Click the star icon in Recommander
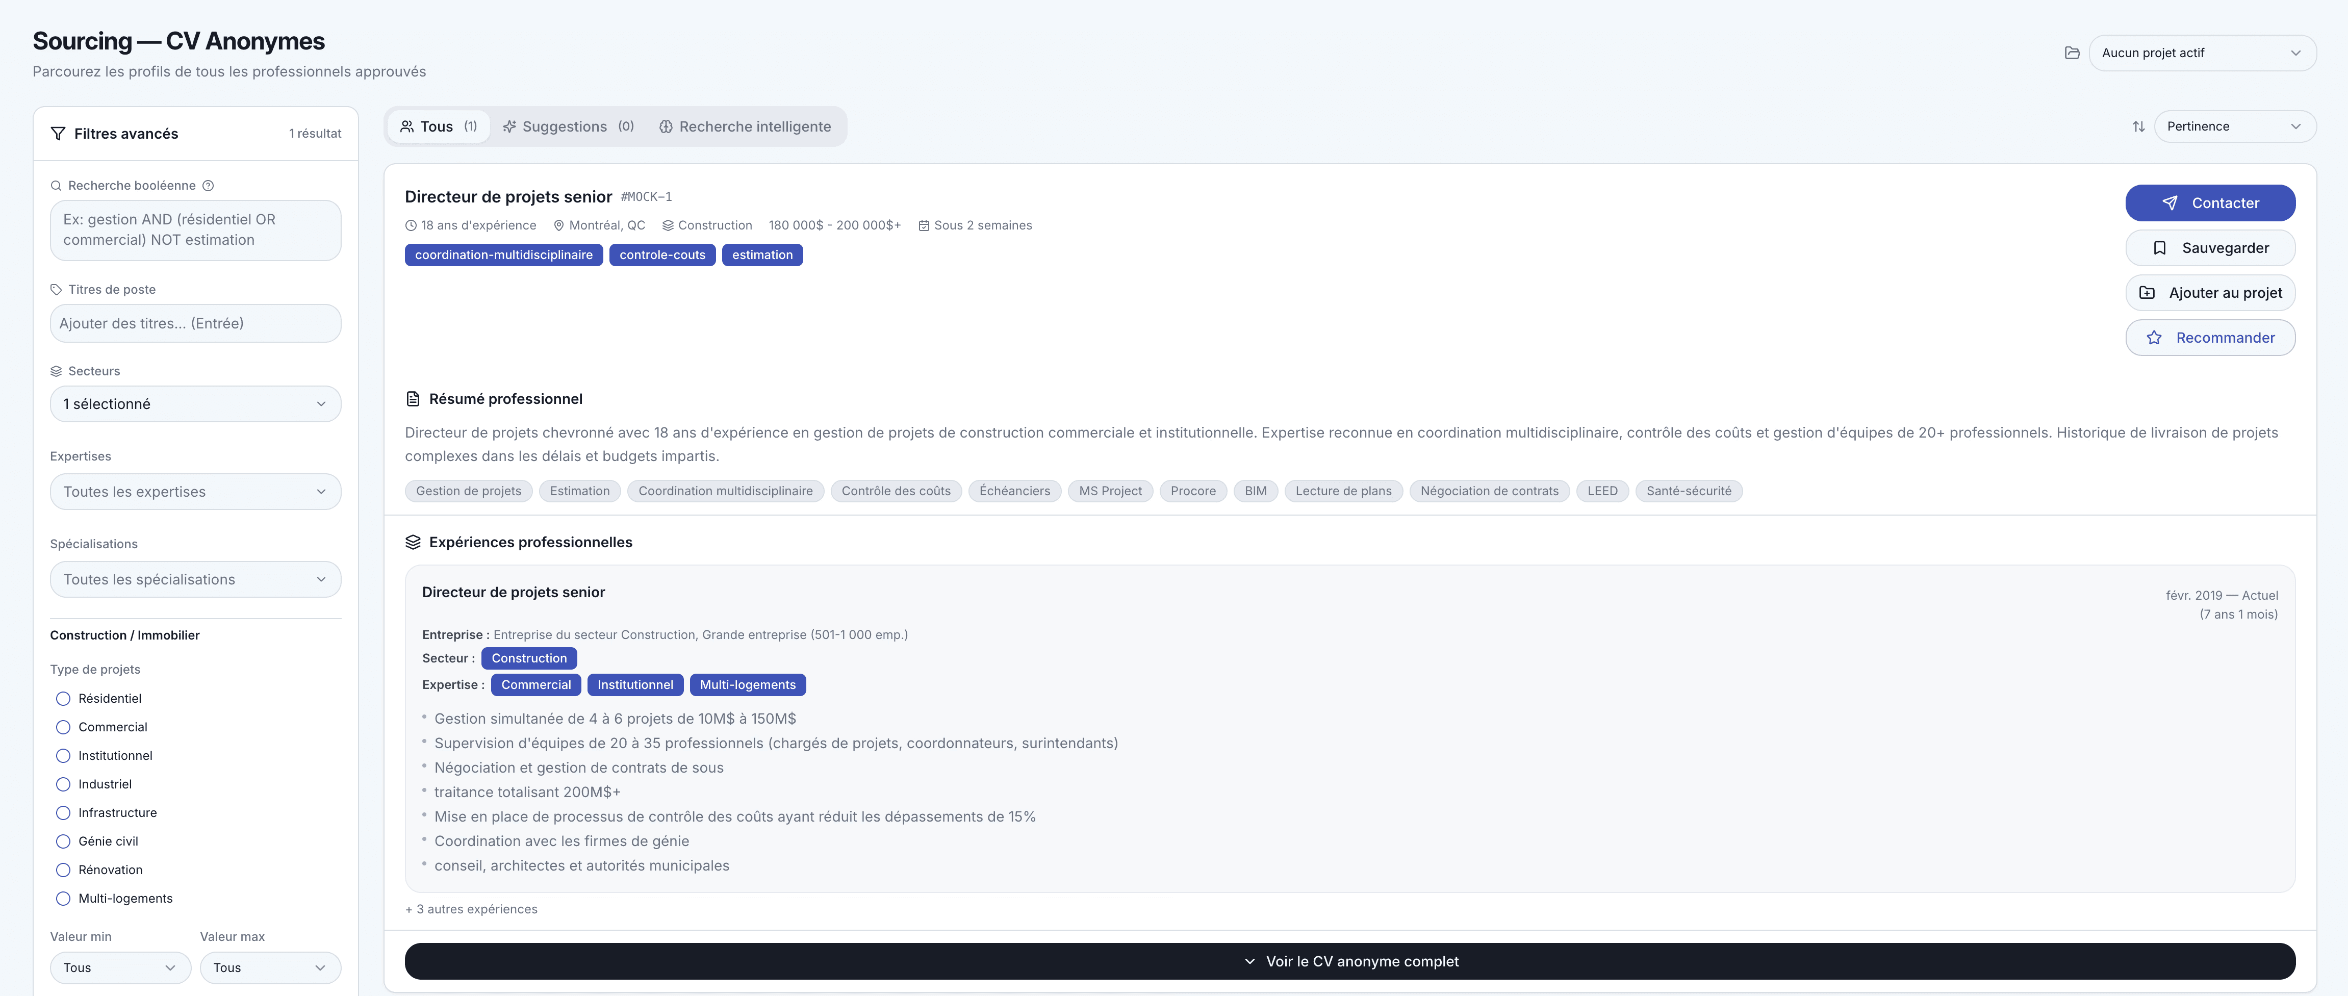The width and height of the screenshot is (2348, 996). tap(2154, 338)
